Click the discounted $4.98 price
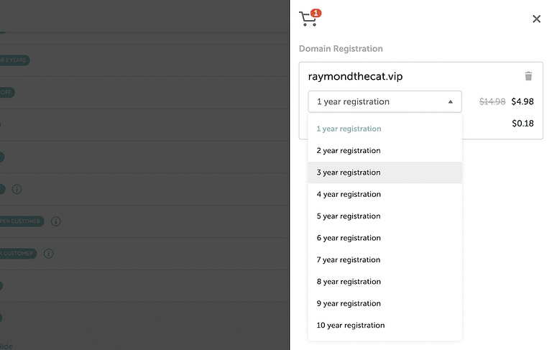Screen dimensions: 552x350 (x=522, y=102)
